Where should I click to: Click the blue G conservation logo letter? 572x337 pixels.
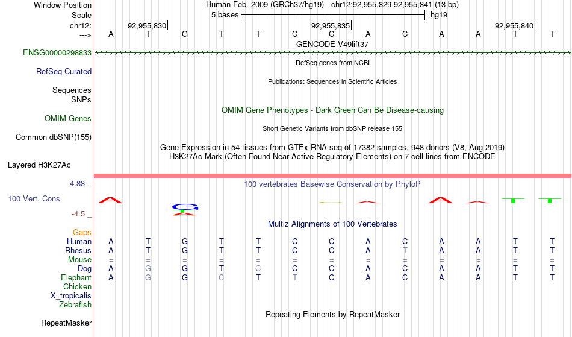tap(185, 207)
